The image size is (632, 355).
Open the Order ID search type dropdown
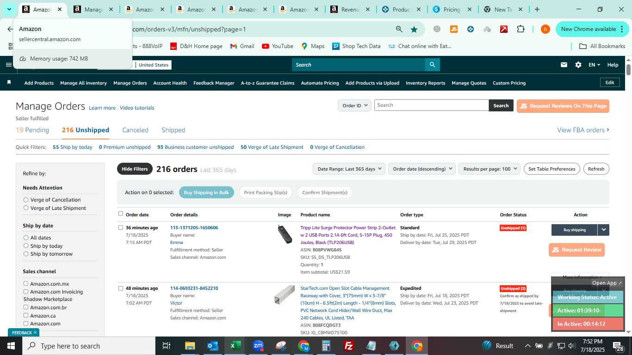pyautogui.click(x=354, y=105)
